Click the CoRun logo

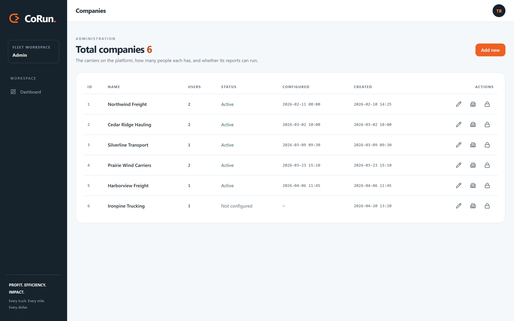[32, 18]
